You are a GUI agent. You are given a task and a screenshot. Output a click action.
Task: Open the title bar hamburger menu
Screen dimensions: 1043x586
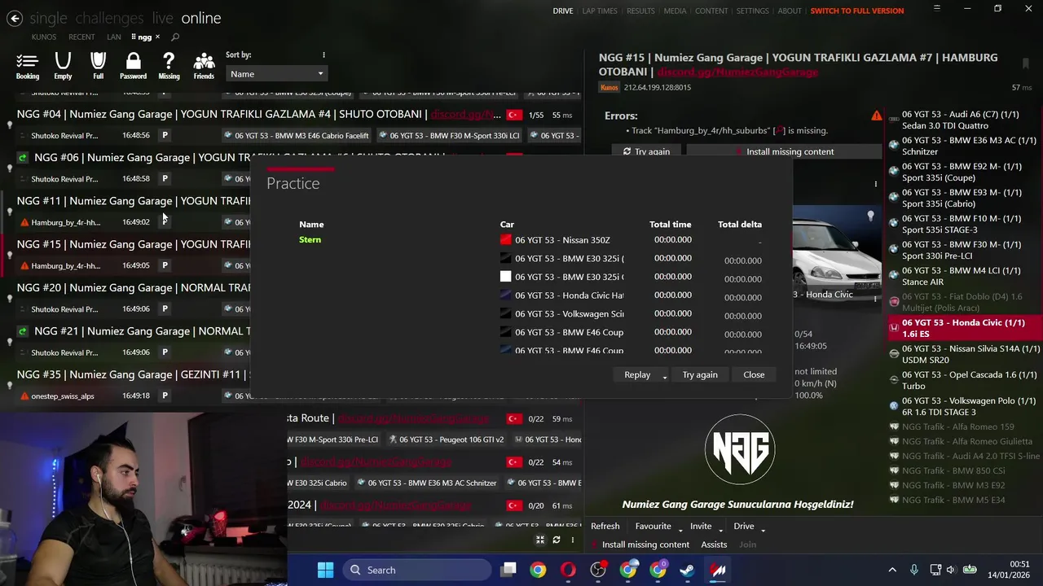pyautogui.click(x=937, y=8)
